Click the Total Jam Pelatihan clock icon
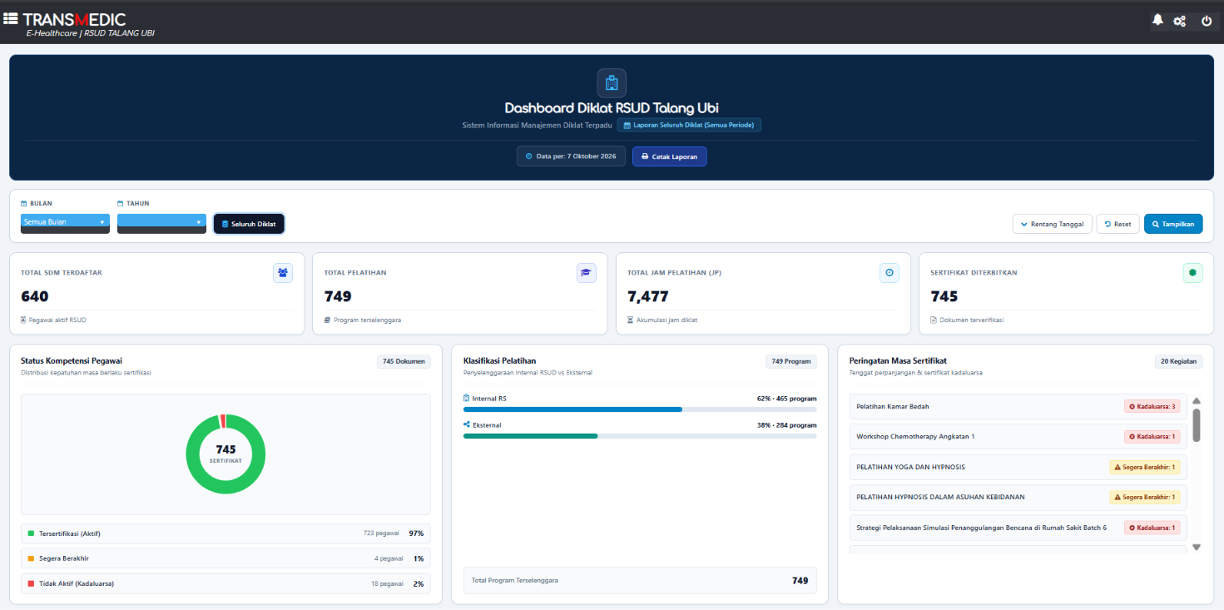Image resolution: width=1224 pixels, height=610 pixels. (890, 273)
